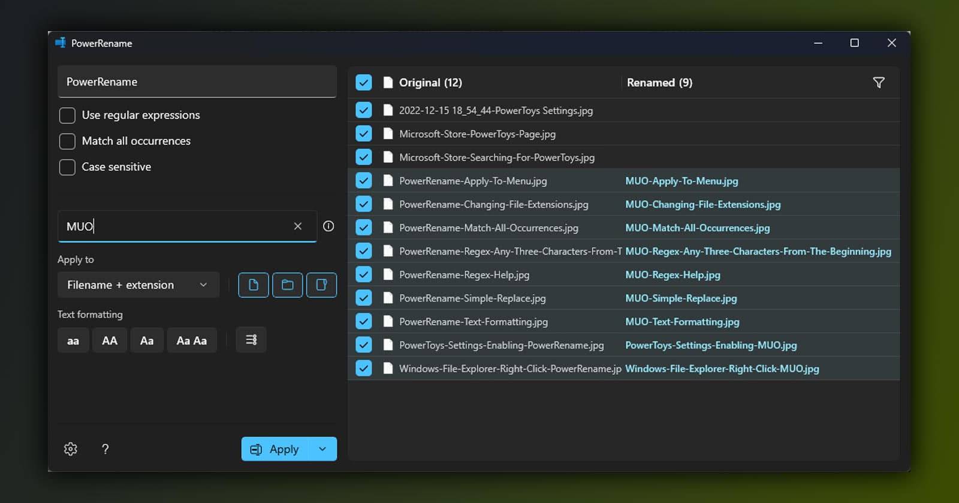This screenshot has height=503, width=959.
Task: Select capitalize each word Aa Aa
Action: coord(192,341)
